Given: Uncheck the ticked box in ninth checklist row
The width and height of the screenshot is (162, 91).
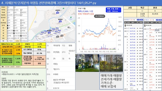Looking at the screenshot, I should click(x=8, y=28).
